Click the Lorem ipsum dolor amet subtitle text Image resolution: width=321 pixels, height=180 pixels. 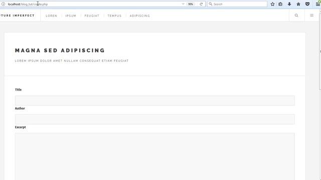click(x=72, y=61)
